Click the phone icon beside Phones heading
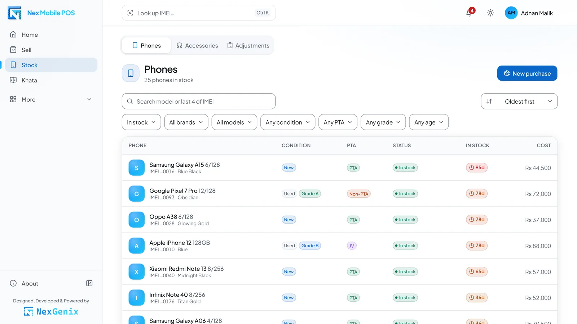 pyautogui.click(x=131, y=73)
